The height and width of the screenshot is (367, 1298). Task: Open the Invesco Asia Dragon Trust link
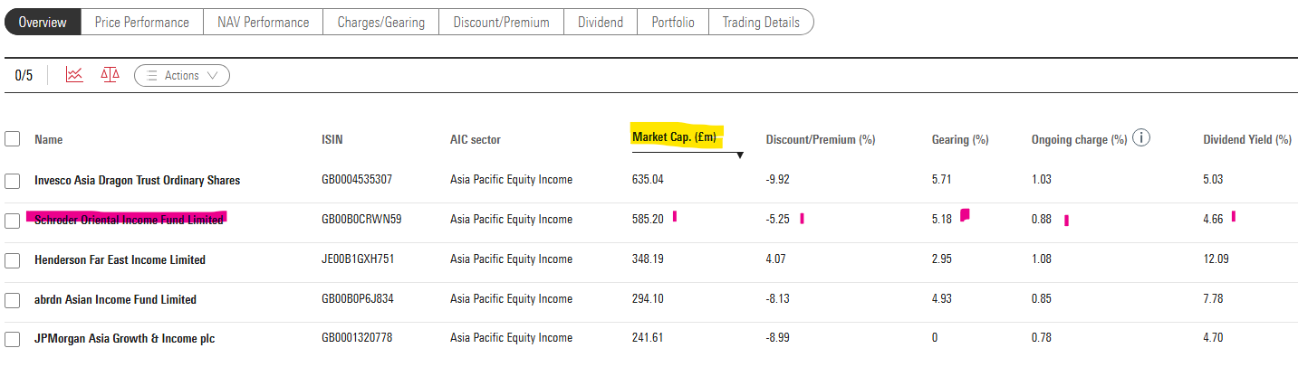137,181
